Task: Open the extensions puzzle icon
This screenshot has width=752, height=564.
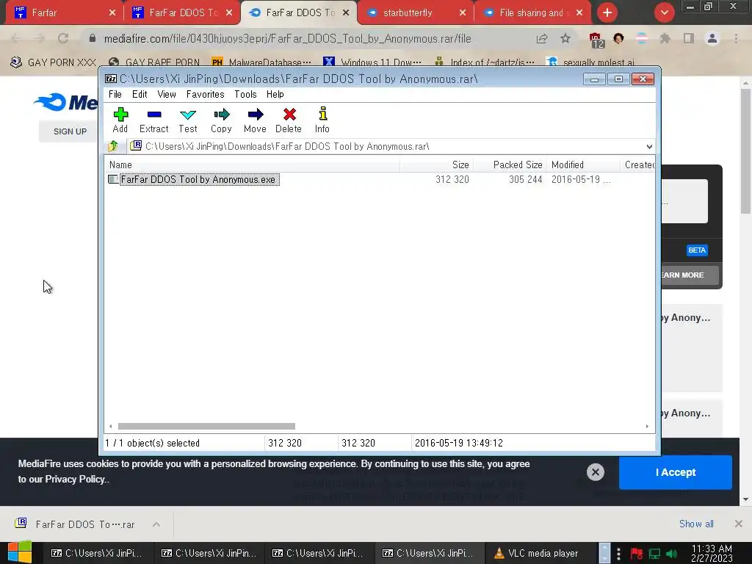Action: 665,38
